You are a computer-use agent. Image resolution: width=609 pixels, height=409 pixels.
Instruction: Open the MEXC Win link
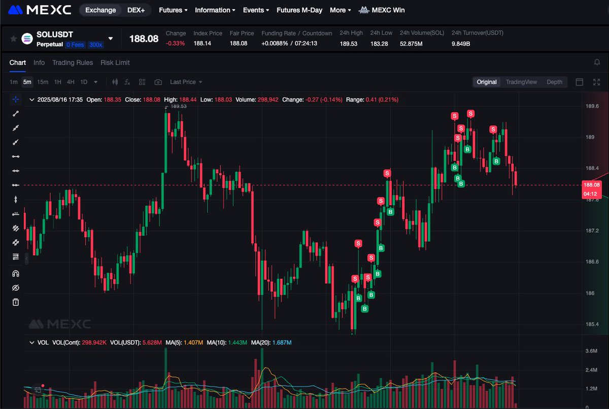(x=382, y=10)
